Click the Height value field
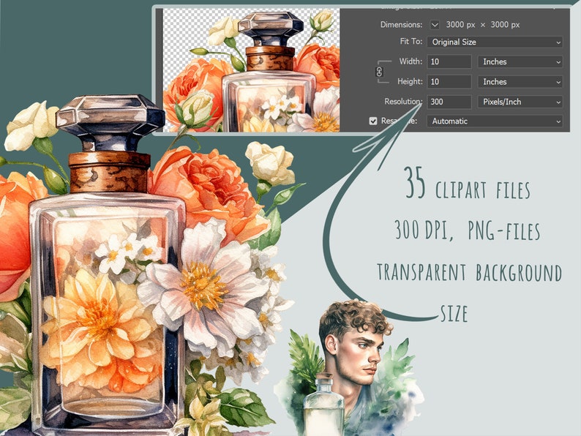This screenshot has width=581, height=436. click(x=449, y=81)
